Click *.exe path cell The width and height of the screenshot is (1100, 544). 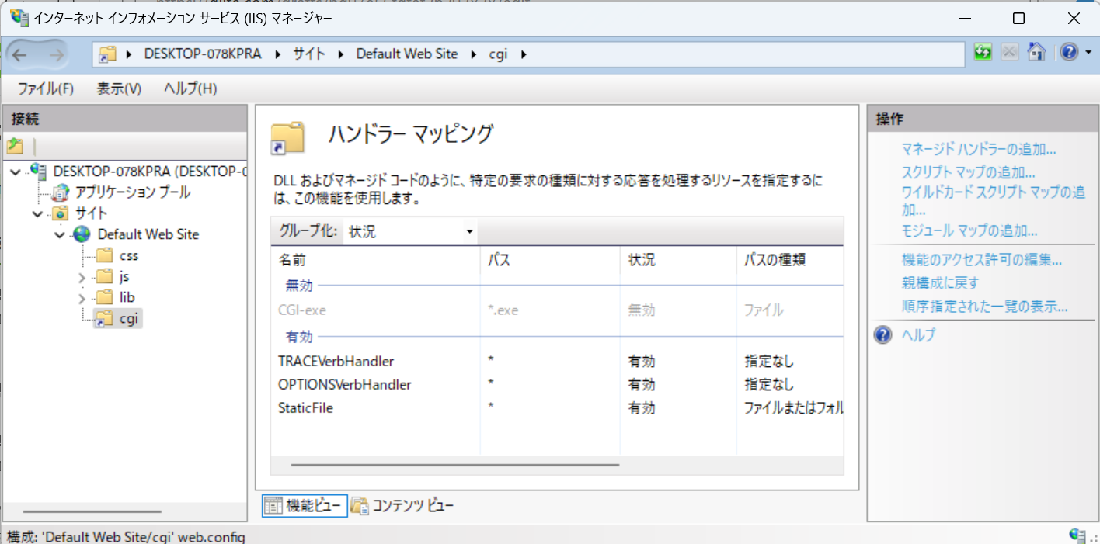(503, 310)
